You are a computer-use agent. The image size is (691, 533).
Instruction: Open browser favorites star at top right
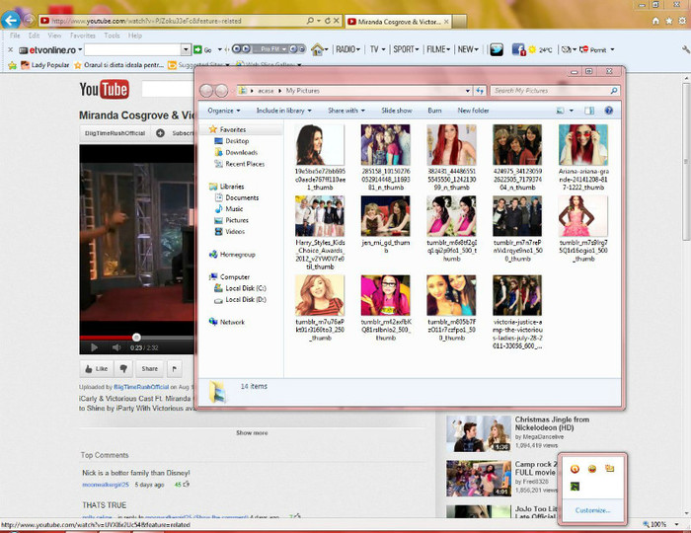[x=669, y=21]
